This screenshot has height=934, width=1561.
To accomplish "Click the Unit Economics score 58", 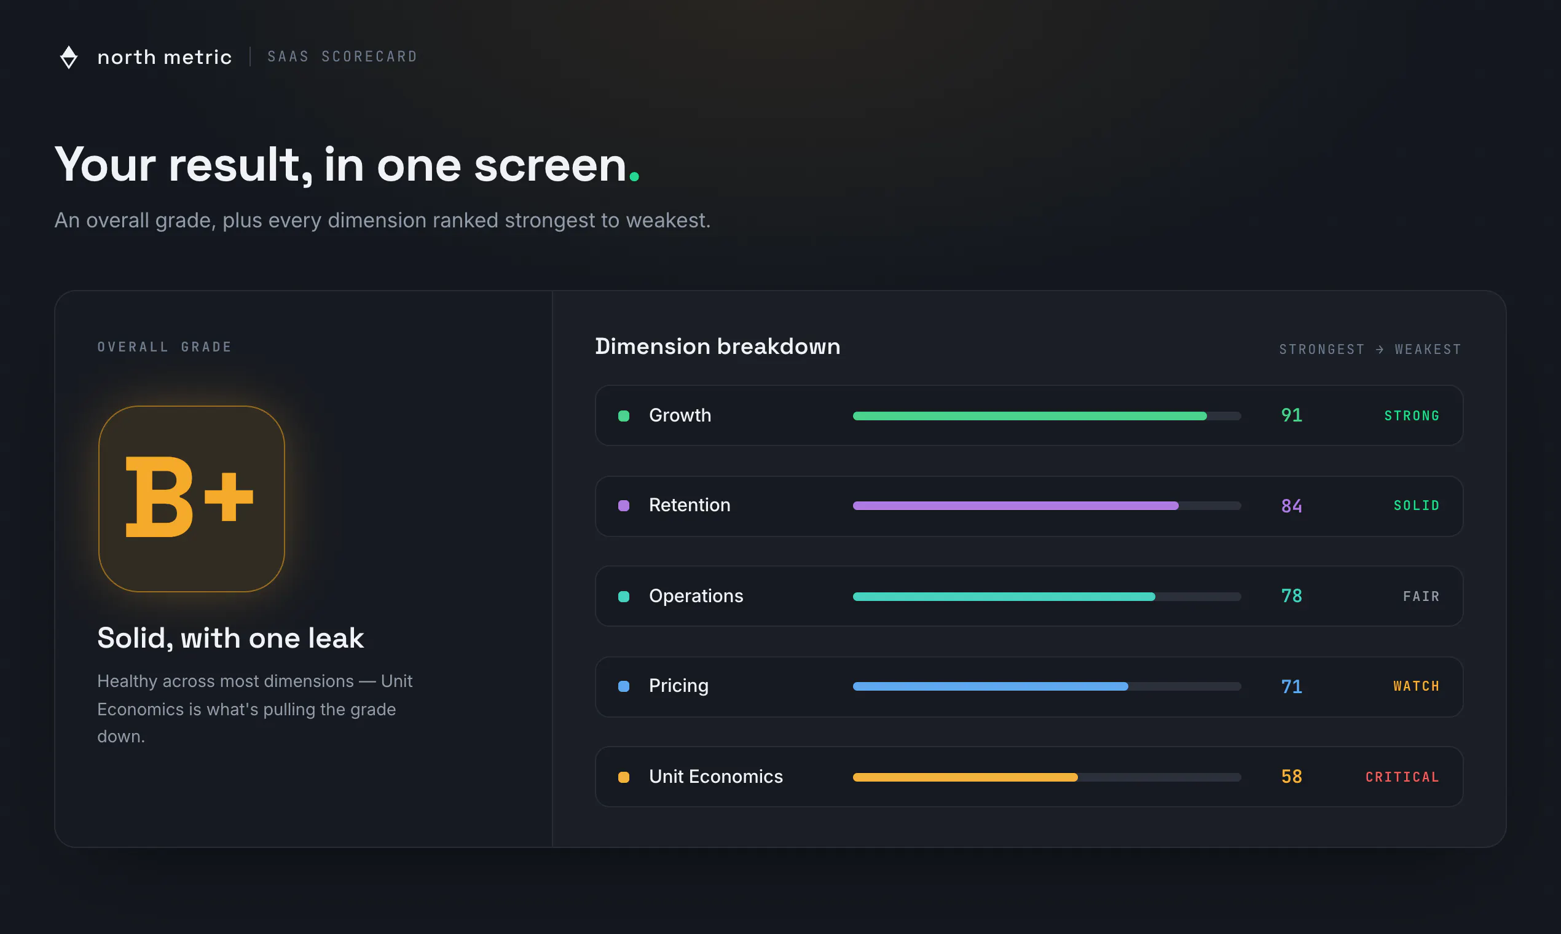I will pyautogui.click(x=1292, y=777).
